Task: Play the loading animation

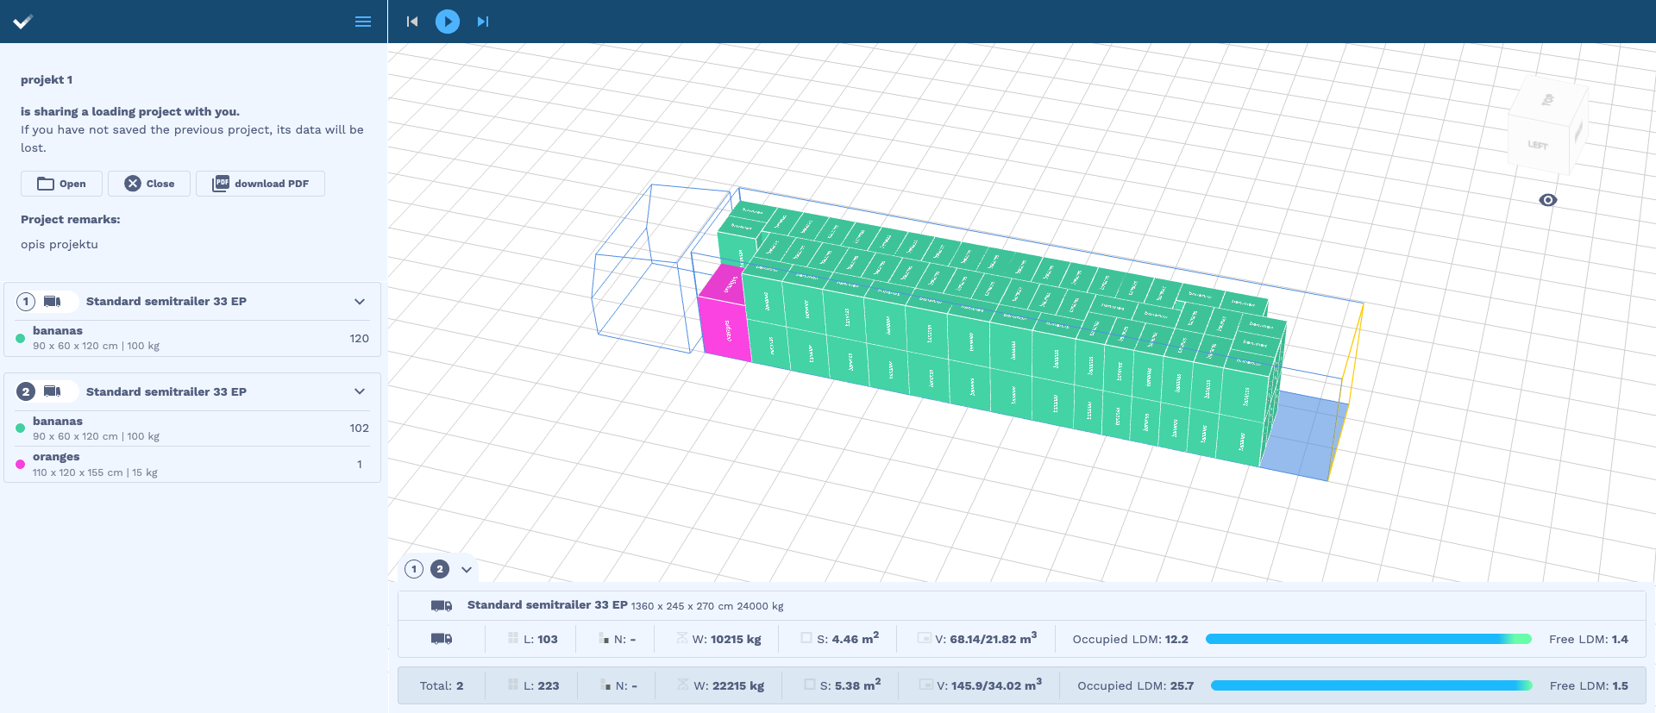Action: click(448, 22)
